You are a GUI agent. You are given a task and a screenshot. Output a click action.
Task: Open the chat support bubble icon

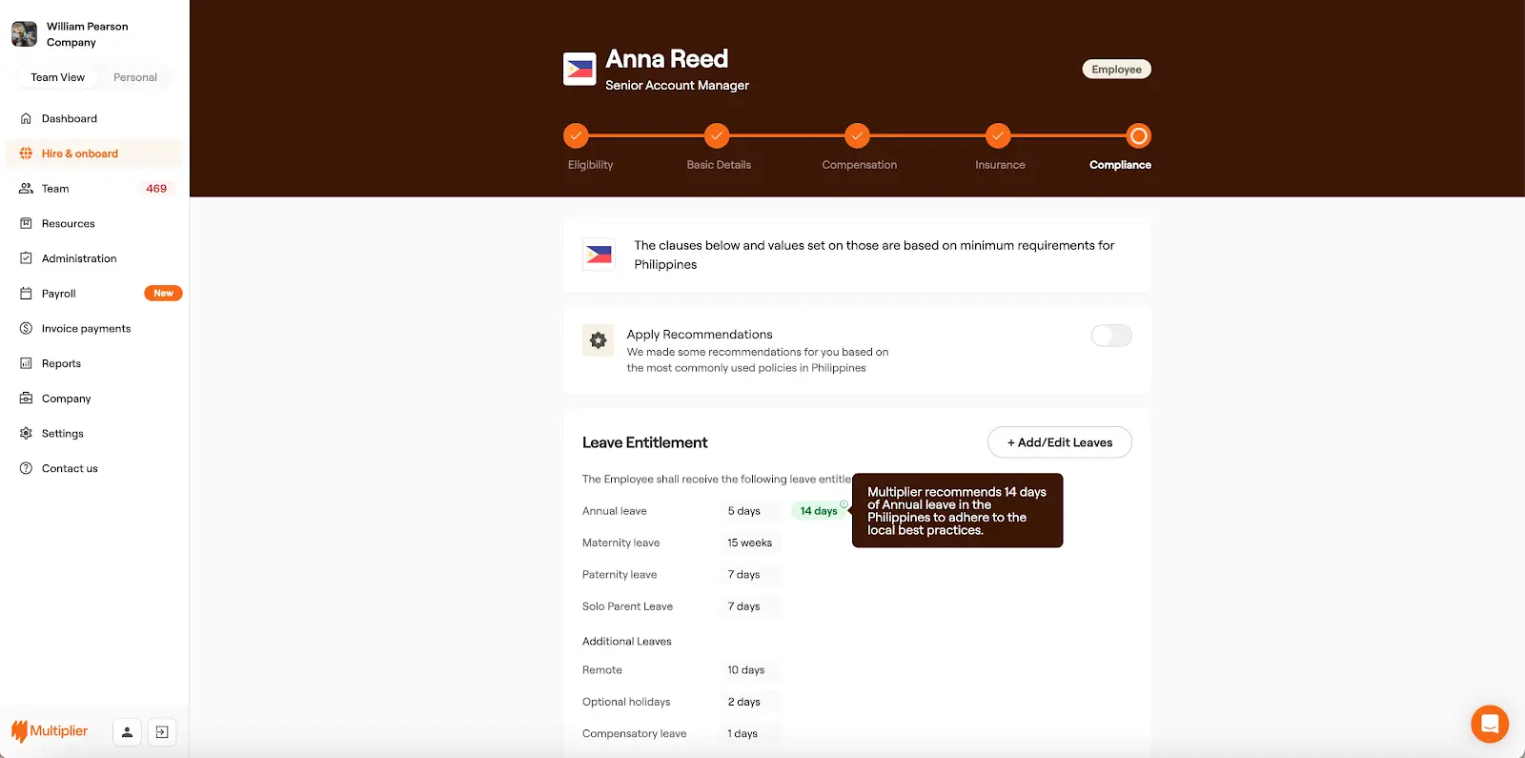click(1490, 724)
